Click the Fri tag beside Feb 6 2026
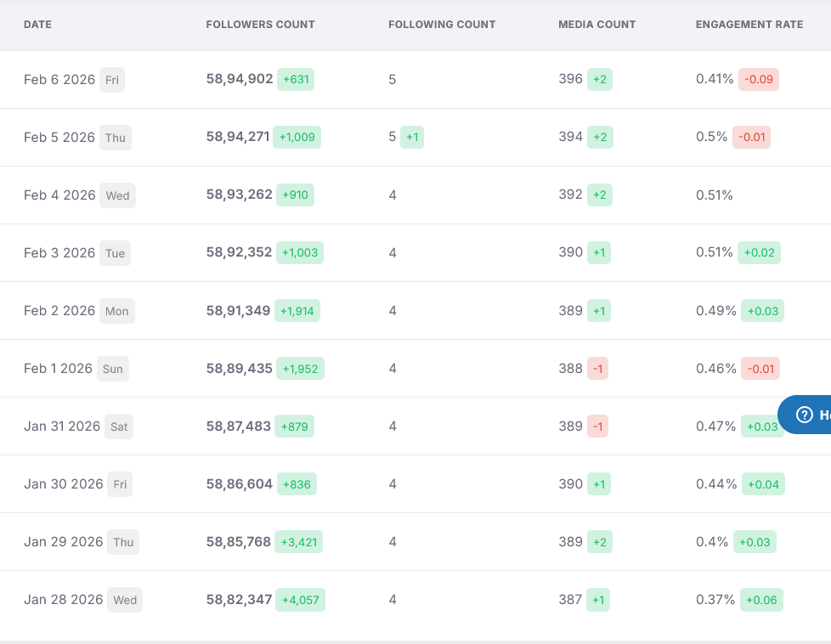The height and width of the screenshot is (644, 831). tap(112, 80)
